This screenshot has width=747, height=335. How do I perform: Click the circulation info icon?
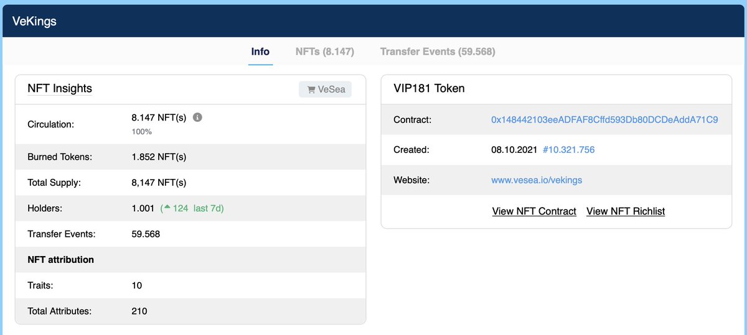click(x=197, y=117)
